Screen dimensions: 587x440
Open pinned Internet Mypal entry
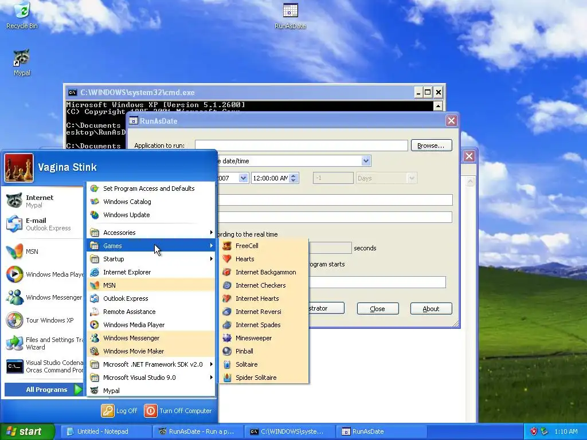[x=44, y=201]
